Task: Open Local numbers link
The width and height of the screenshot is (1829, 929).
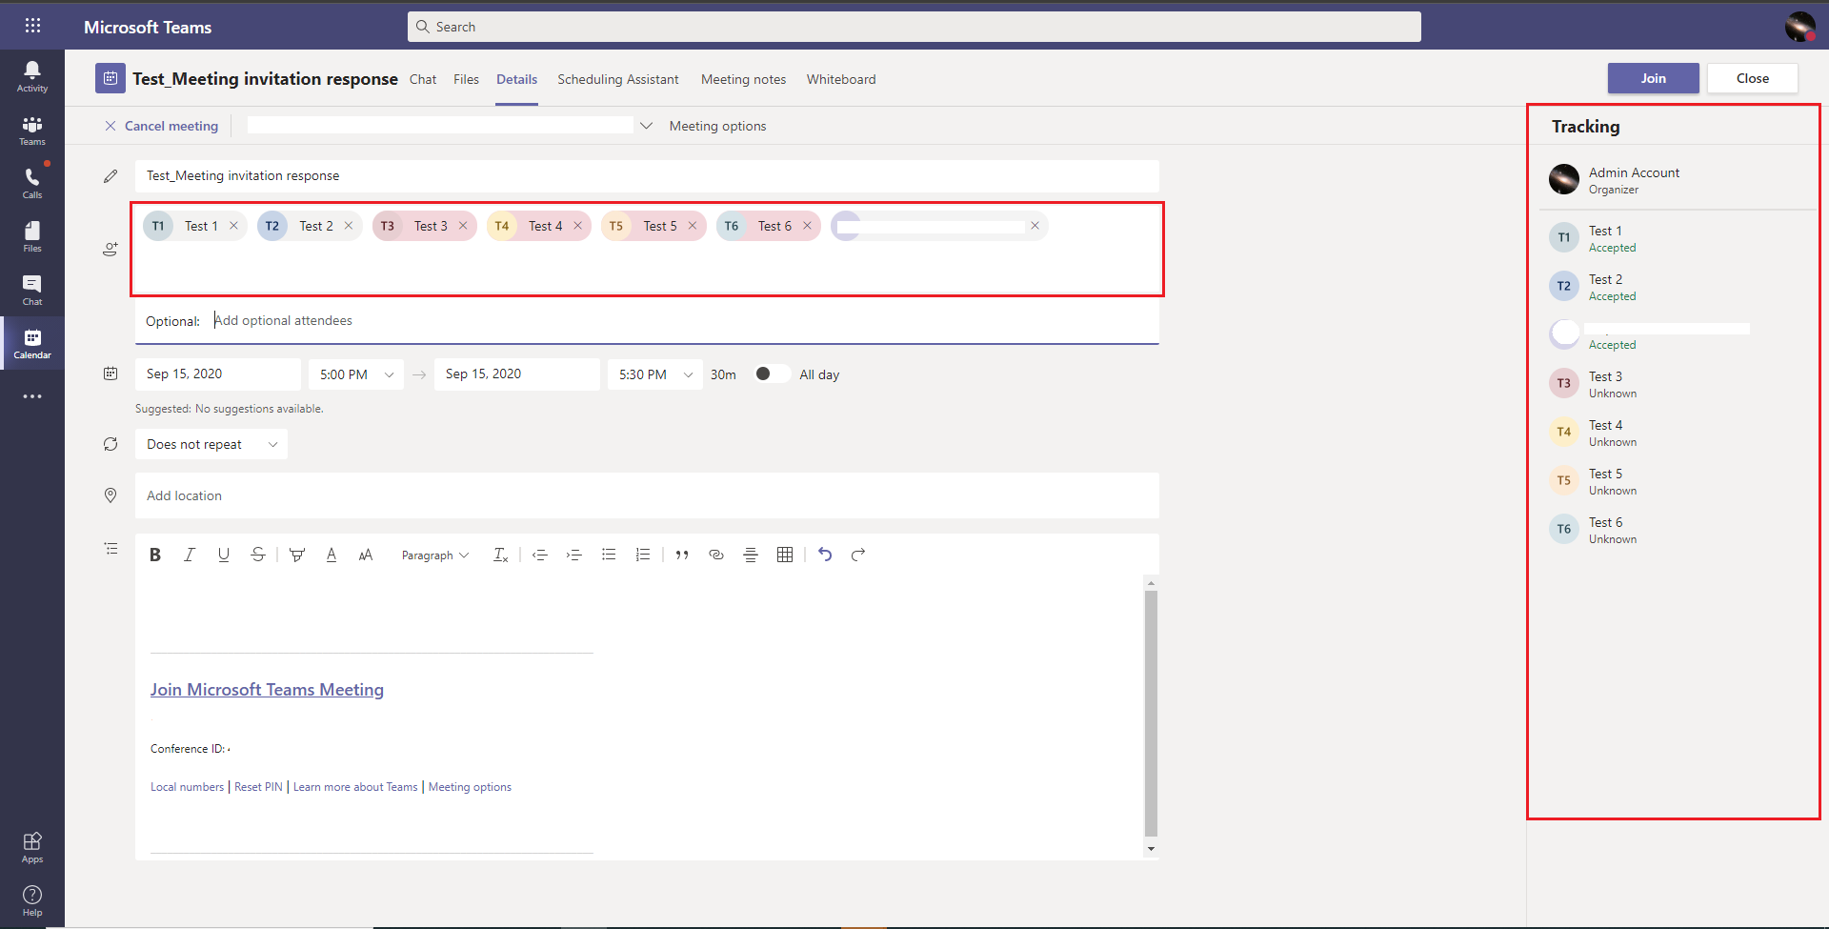Action: click(187, 787)
